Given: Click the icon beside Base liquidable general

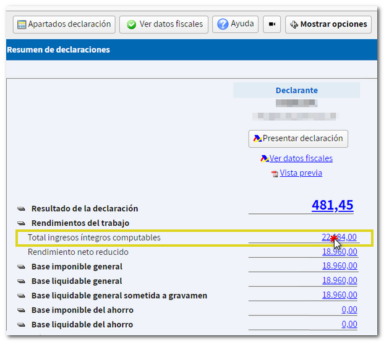Looking at the screenshot, I should pos(20,281).
